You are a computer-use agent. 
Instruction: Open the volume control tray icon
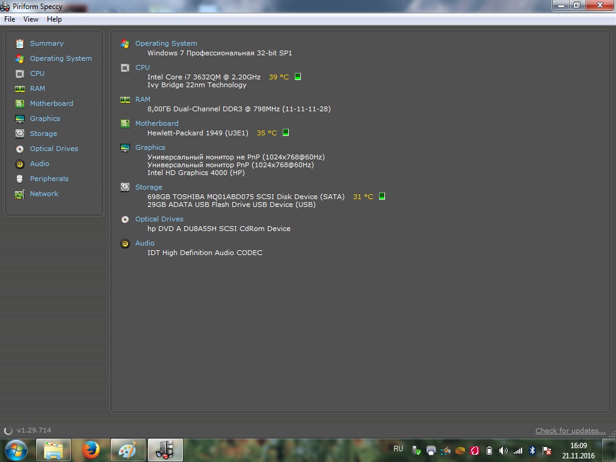coord(503,451)
